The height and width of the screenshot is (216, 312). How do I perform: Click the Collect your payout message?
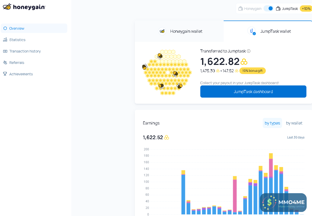[x=240, y=83]
